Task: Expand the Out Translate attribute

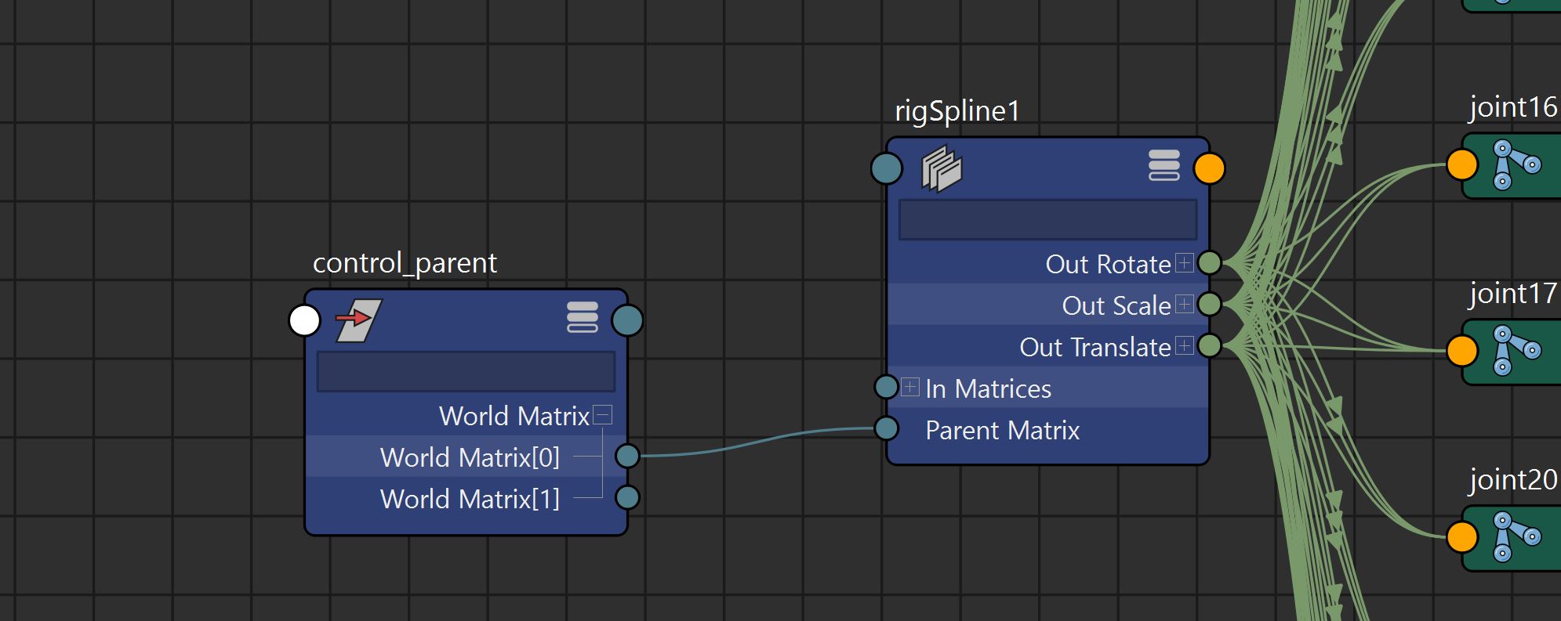Action: pos(1185,345)
